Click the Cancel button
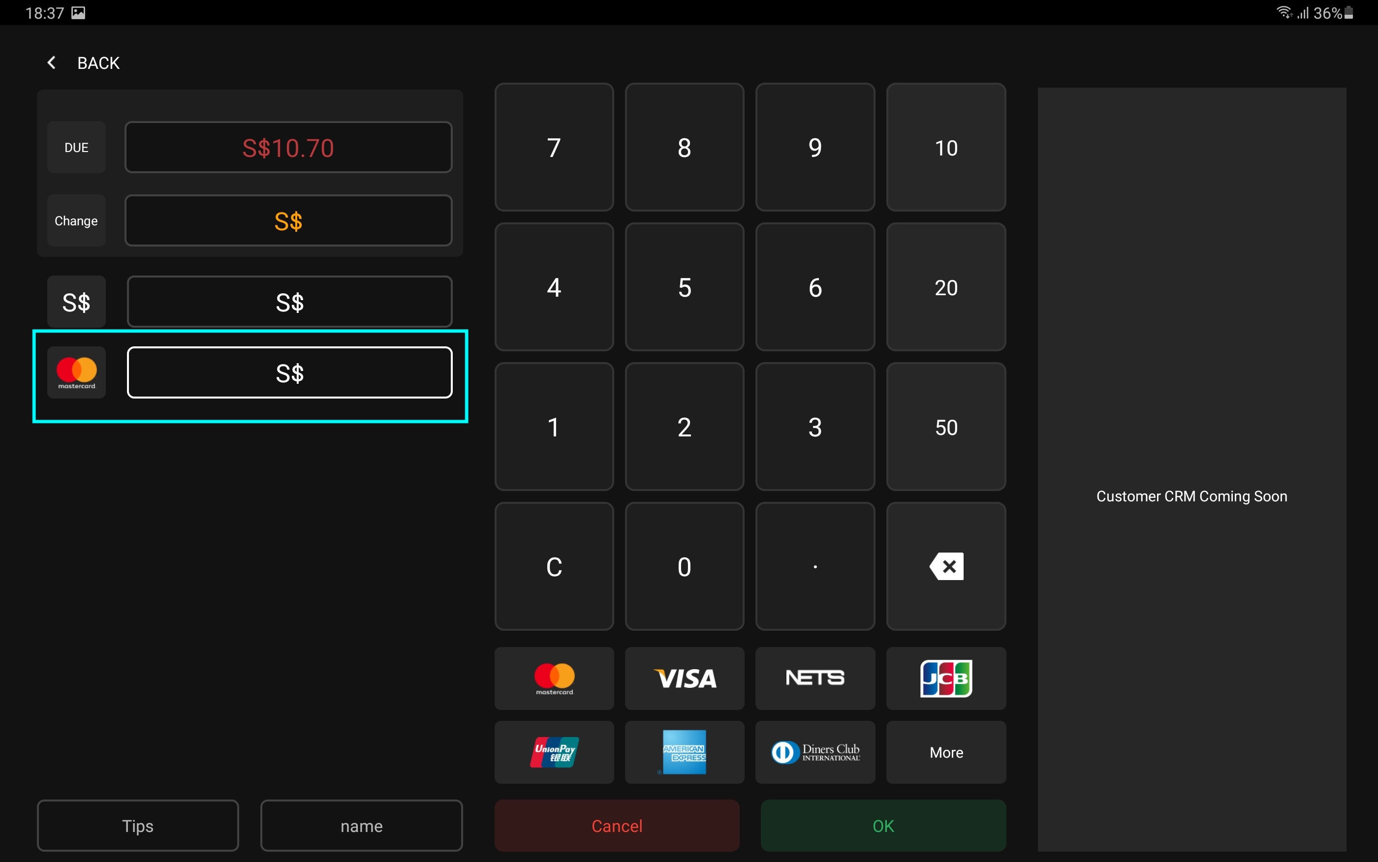The width and height of the screenshot is (1378, 862). click(x=617, y=826)
